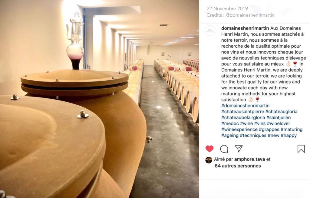Open #saintjulien hashtag
The image size is (310, 198).
pyautogui.click(x=279, y=117)
